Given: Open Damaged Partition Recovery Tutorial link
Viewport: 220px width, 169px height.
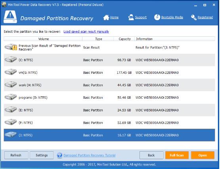Looking at the screenshot, I should click(89, 155).
